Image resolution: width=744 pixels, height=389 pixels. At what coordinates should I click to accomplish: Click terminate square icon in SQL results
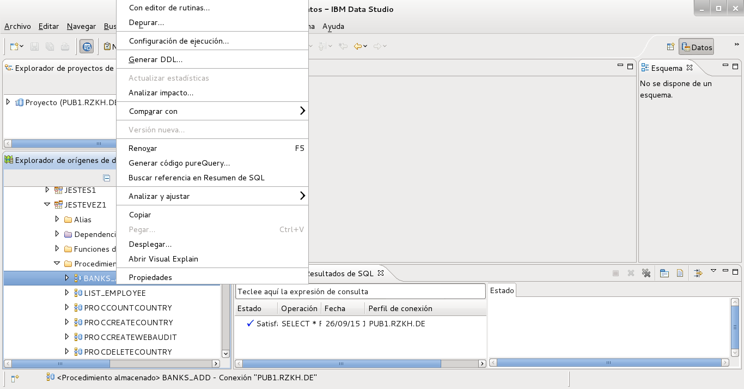click(x=615, y=273)
